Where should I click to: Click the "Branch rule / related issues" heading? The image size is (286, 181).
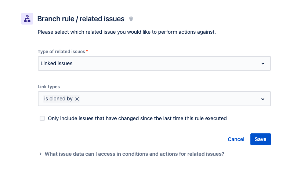coord(81,19)
